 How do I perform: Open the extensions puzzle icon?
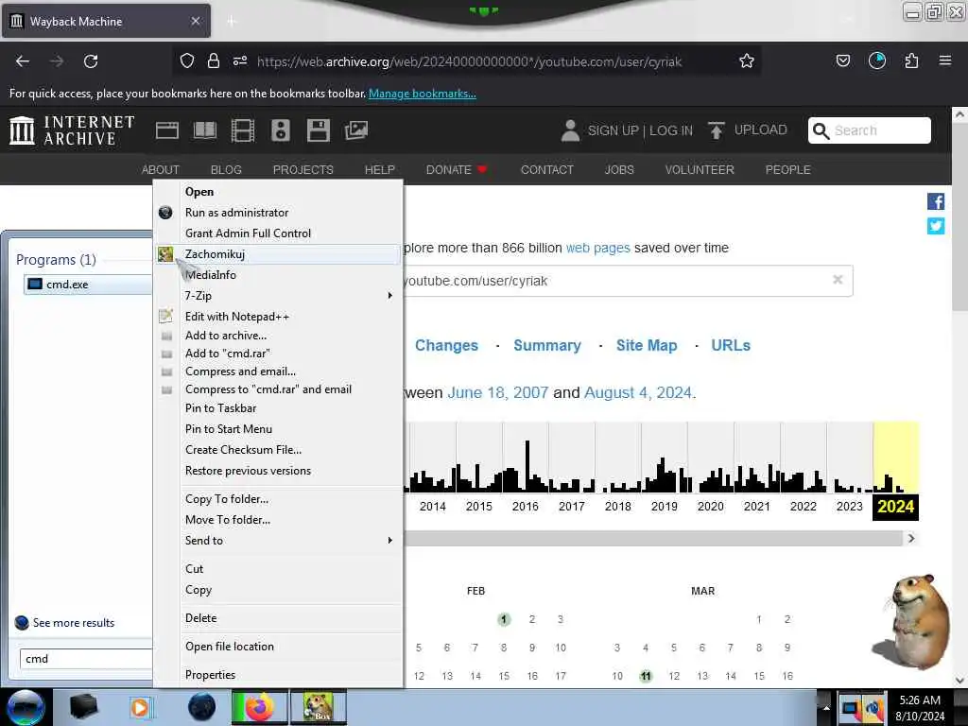(912, 61)
